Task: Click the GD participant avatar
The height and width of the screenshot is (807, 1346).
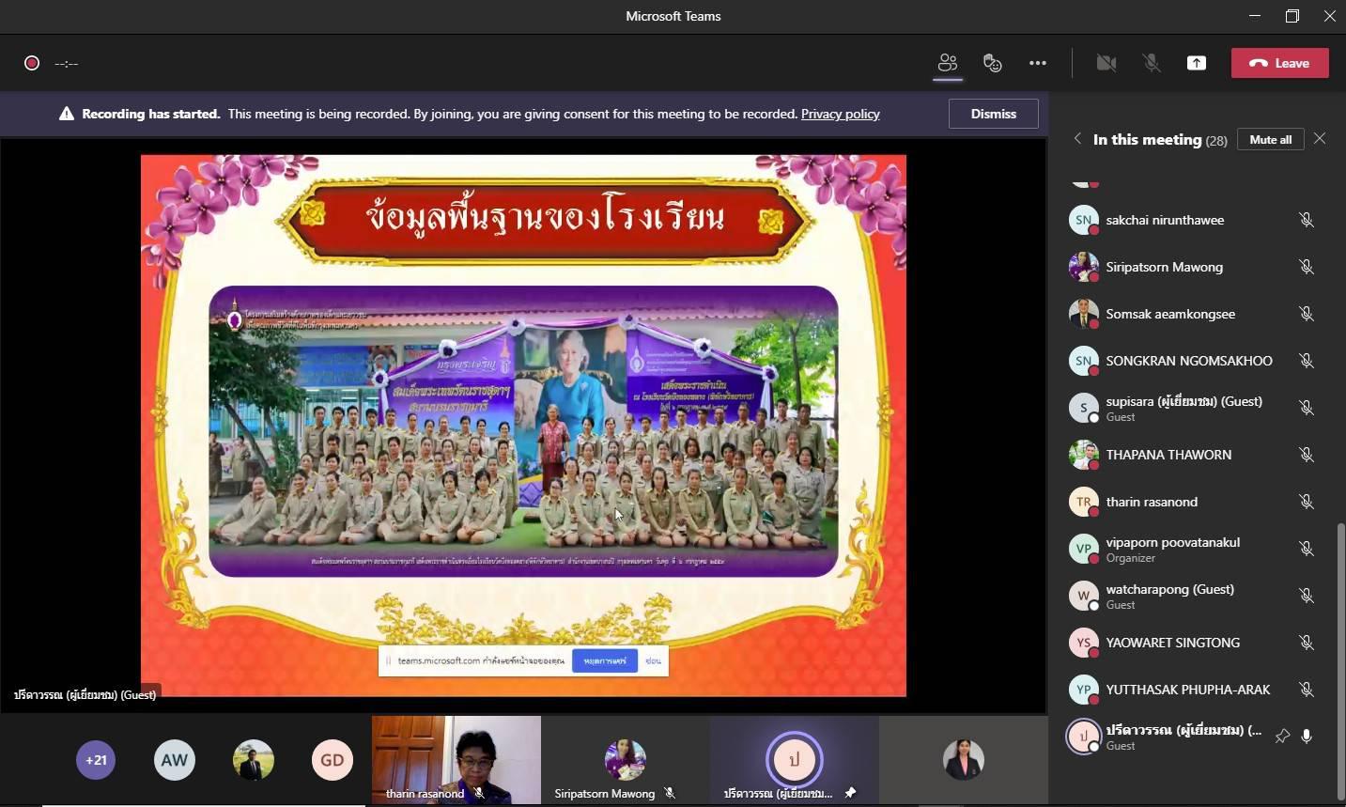Action: tap(333, 760)
